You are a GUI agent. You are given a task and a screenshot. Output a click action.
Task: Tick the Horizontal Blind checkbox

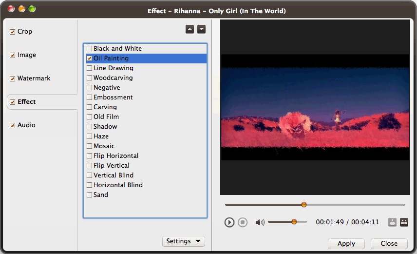click(x=89, y=185)
